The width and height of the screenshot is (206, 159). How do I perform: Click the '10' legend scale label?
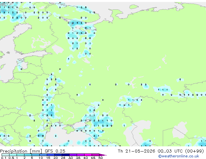[41, 158]
